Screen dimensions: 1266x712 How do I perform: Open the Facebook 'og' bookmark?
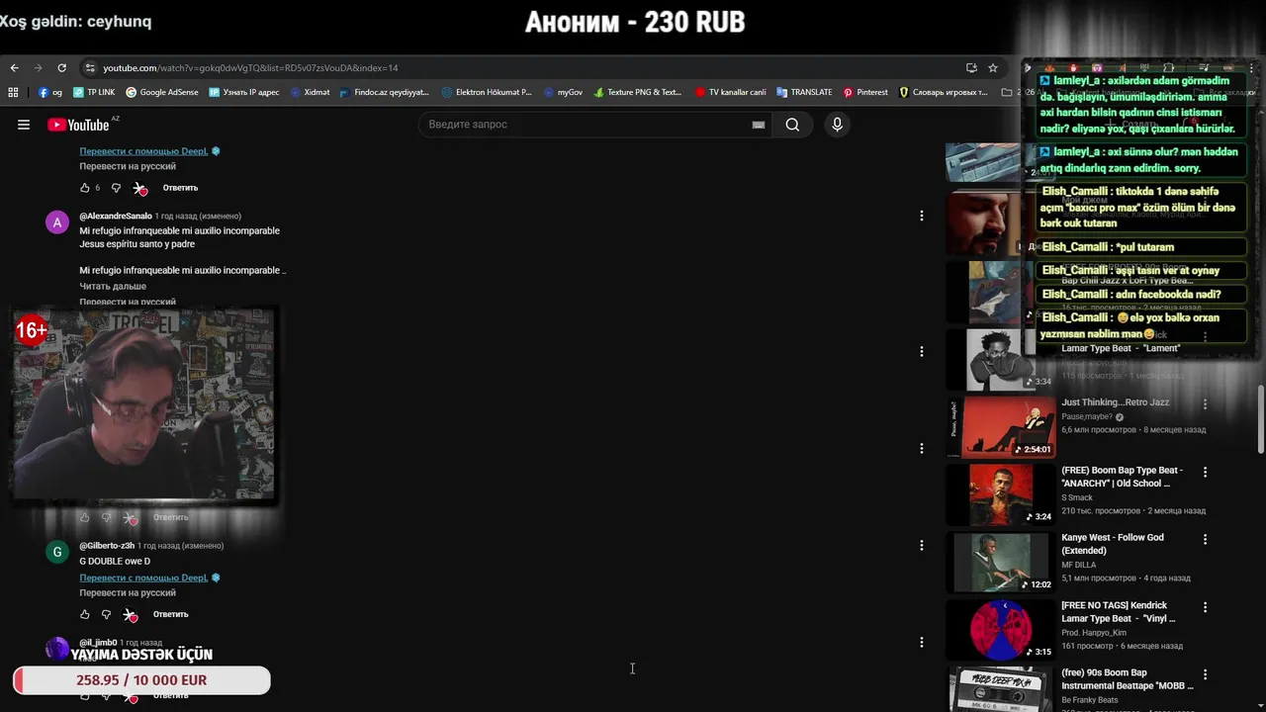click(x=50, y=92)
